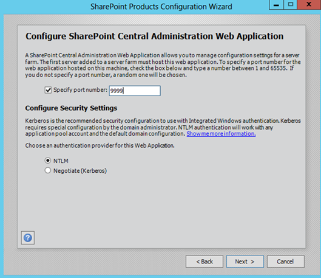Maximize the Configuration Wizard window

290,4
